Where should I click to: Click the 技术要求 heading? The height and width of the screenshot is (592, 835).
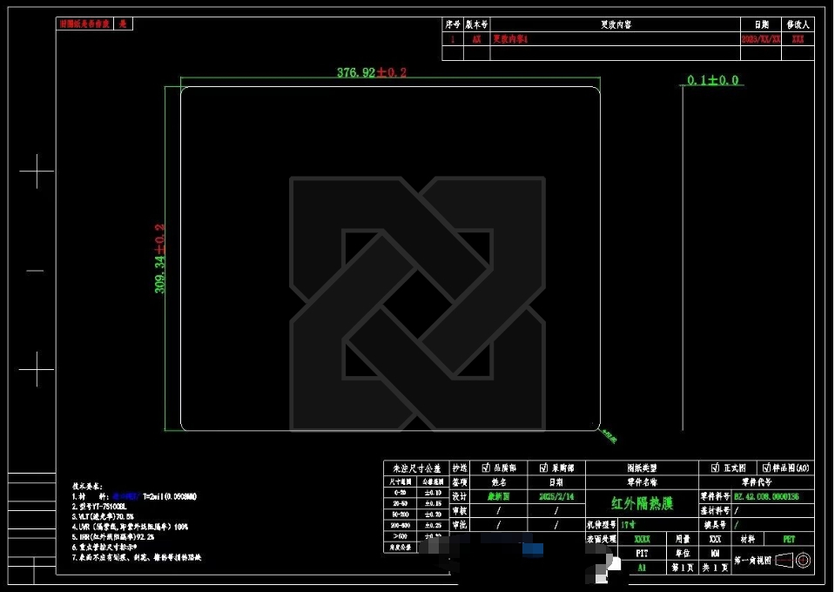click(x=87, y=486)
